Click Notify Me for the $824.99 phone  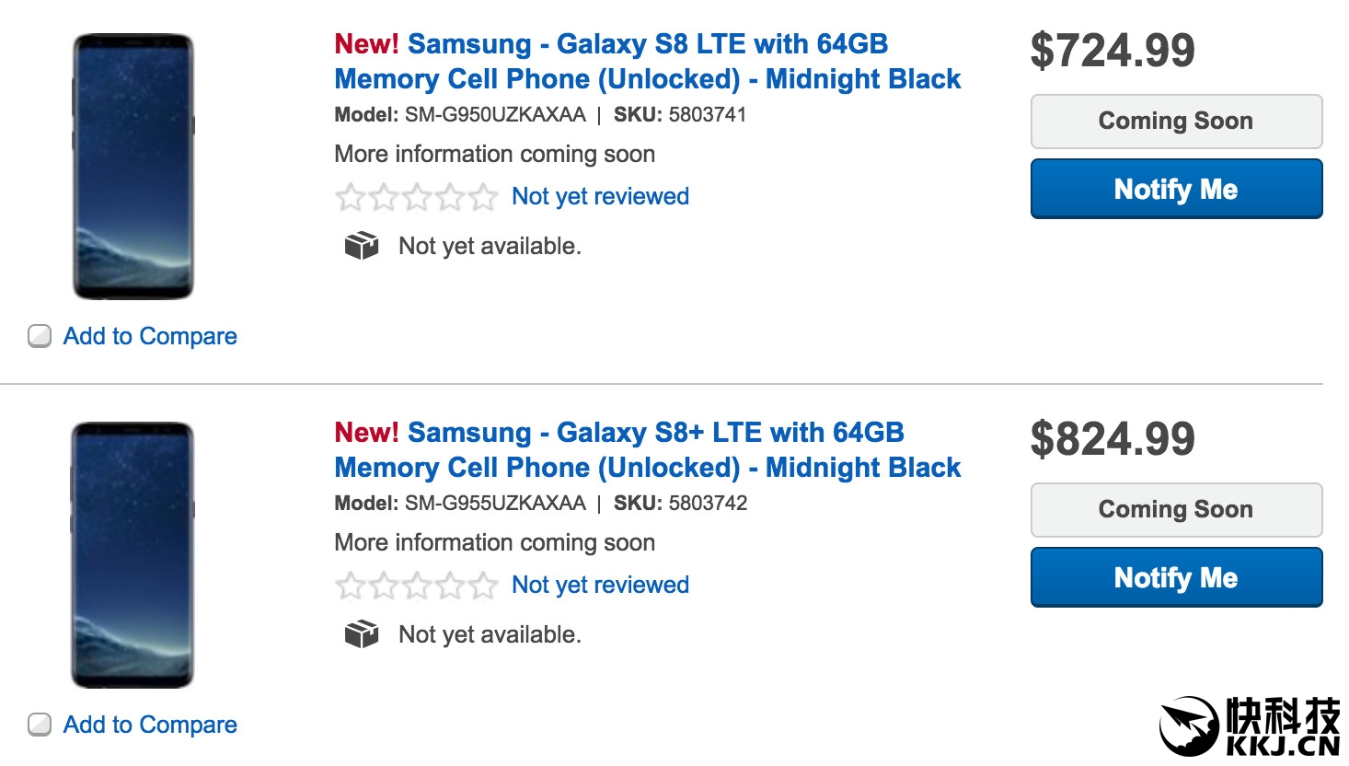[1175, 577]
